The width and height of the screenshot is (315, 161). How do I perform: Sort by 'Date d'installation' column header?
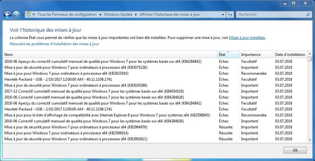(290, 55)
